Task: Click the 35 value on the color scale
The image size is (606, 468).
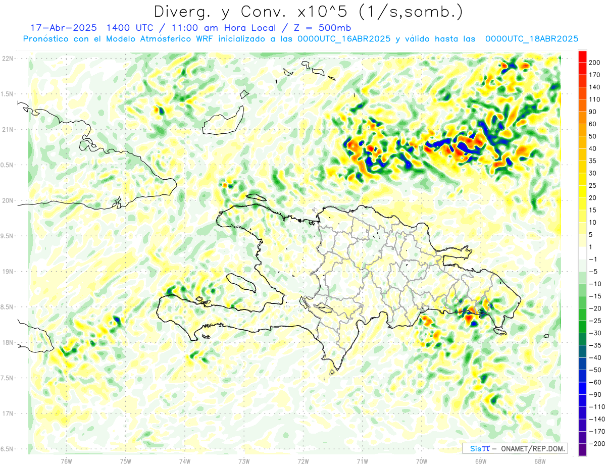Action: point(592,161)
